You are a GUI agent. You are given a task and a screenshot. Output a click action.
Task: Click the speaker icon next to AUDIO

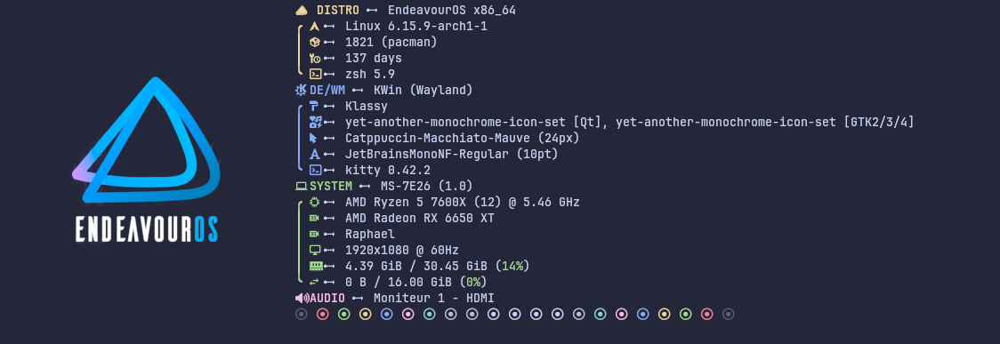point(302,298)
